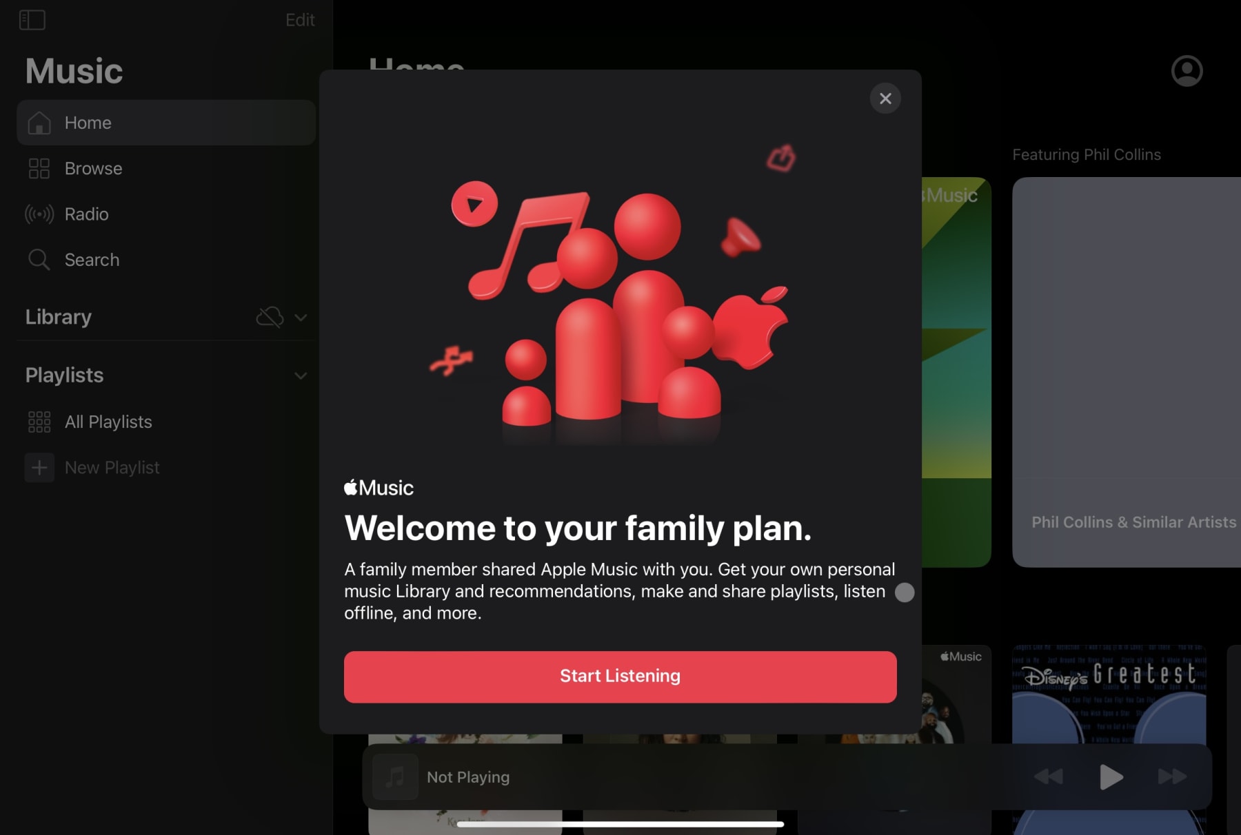This screenshot has width=1241, height=835.
Task: Open Disney's Greatest album thumbnail
Action: pos(1109,693)
